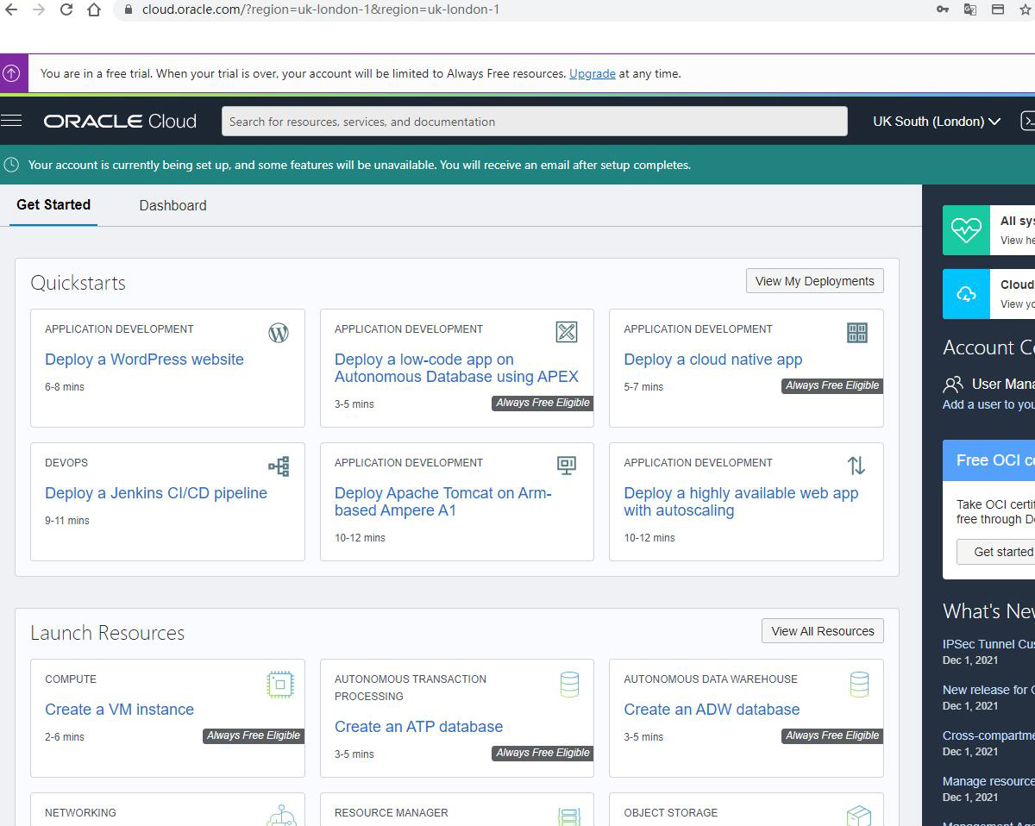Viewport: 1035px width, 826px height.
Task: Click the cloud native app grid icon
Action: coord(856,333)
